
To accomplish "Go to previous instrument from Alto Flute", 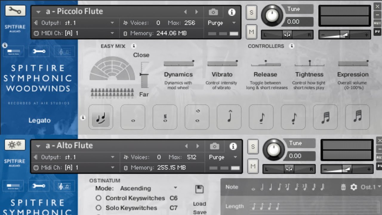I will pyautogui.click(x=187, y=146).
